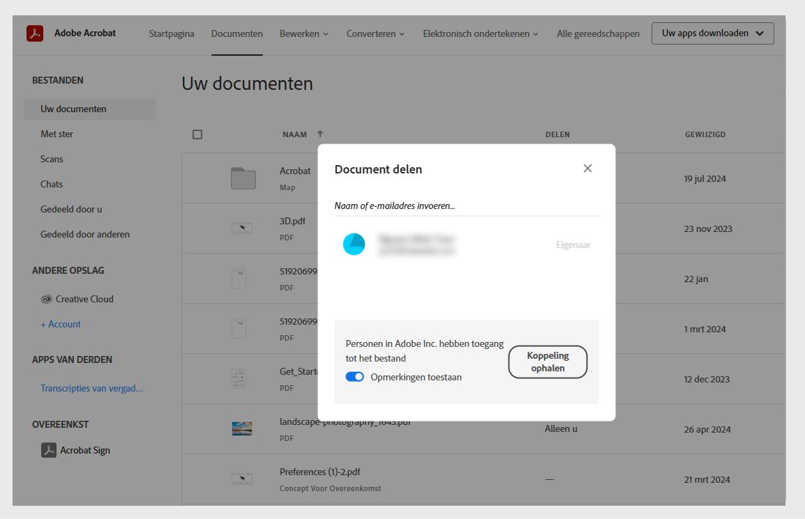Click the Koppeling ophalen button
Screen dimensions: 805x519
(x=548, y=362)
